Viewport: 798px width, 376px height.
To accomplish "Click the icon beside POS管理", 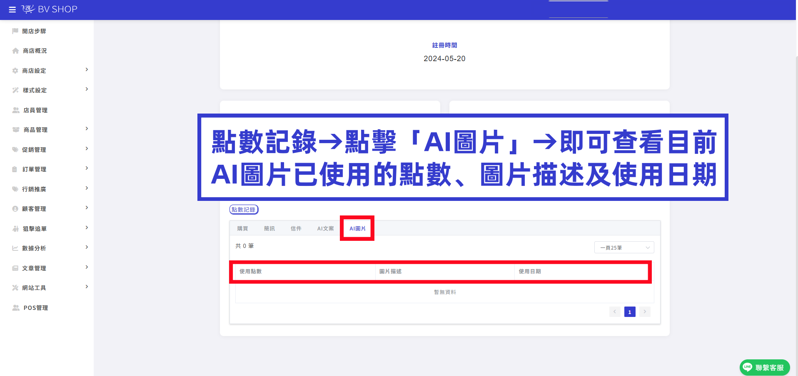I will click(x=16, y=308).
